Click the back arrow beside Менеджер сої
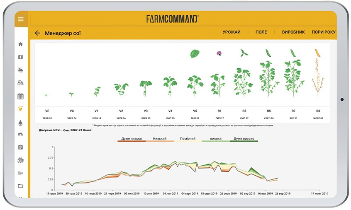The width and height of the screenshot is (351, 210). coord(37,33)
